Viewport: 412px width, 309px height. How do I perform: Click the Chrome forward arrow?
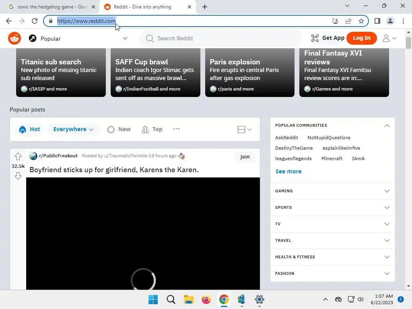22,21
